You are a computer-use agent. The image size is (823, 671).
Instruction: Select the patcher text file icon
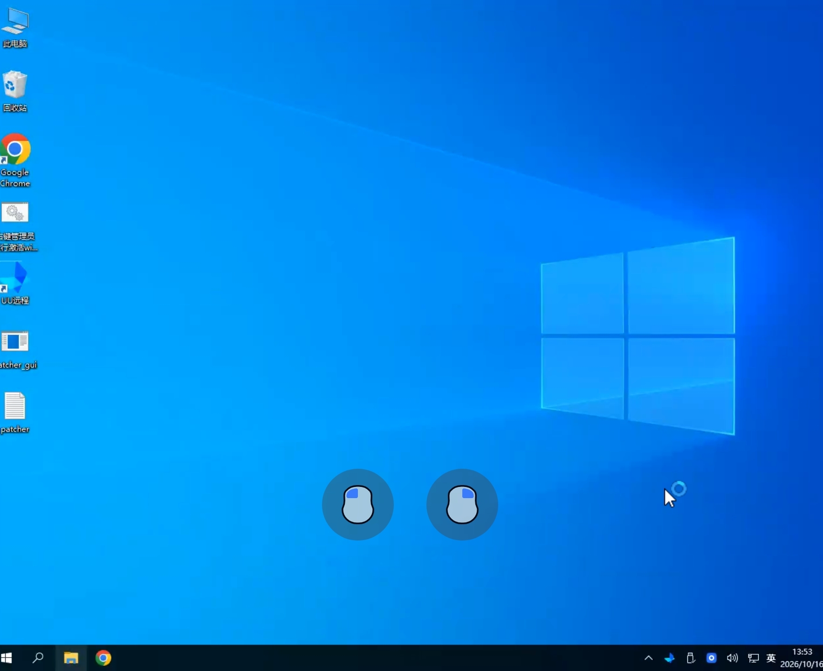coord(15,413)
